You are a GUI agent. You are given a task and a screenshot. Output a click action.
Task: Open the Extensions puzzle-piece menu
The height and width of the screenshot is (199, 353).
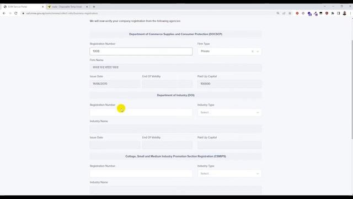tap(333, 13)
